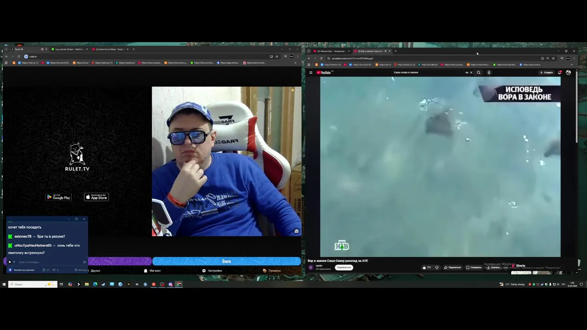Image resolution: width=587 pixels, height=330 pixels.
Task: Open the YouTube hamburger guide menu
Action: [x=310, y=72]
